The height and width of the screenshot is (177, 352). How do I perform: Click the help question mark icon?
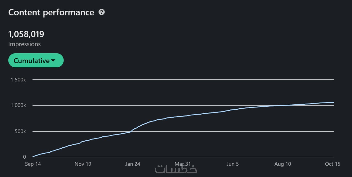coord(102,12)
